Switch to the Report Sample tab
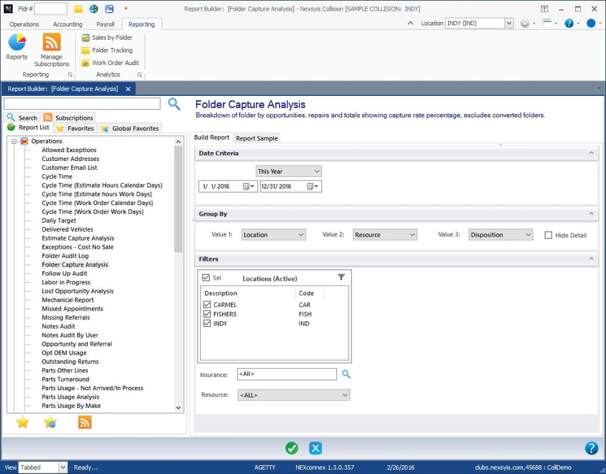 257,138
